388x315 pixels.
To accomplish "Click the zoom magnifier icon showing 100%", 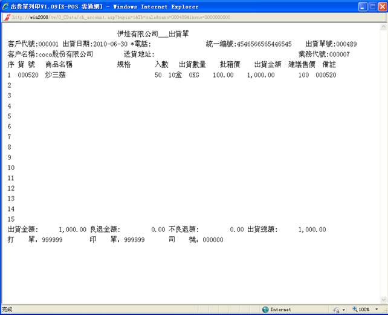I will pos(355,309).
